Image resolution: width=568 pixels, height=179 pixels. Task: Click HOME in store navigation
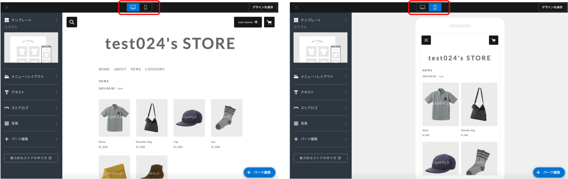click(x=104, y=69)
